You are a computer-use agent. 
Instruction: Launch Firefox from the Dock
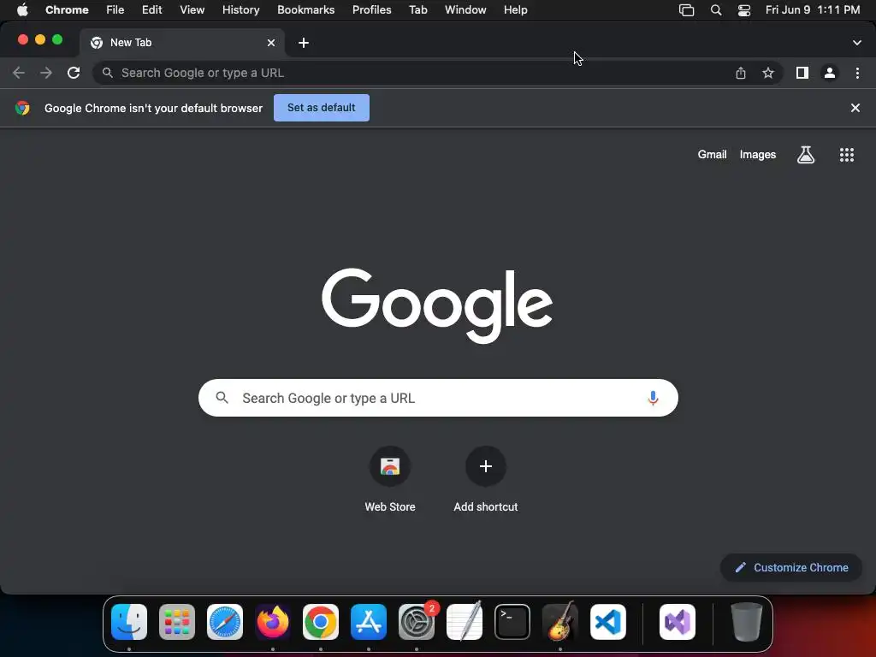[x=273, y=622]
